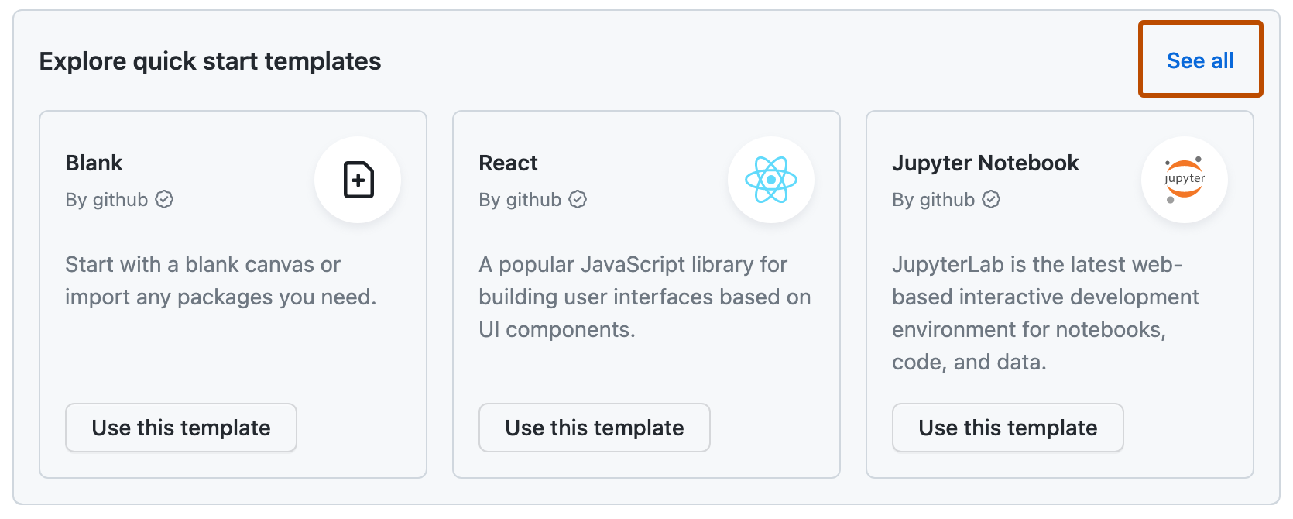Viewport: 1293px width, 519px height.
Task: Click the atom symbol of the React icon
Action: 770,180
